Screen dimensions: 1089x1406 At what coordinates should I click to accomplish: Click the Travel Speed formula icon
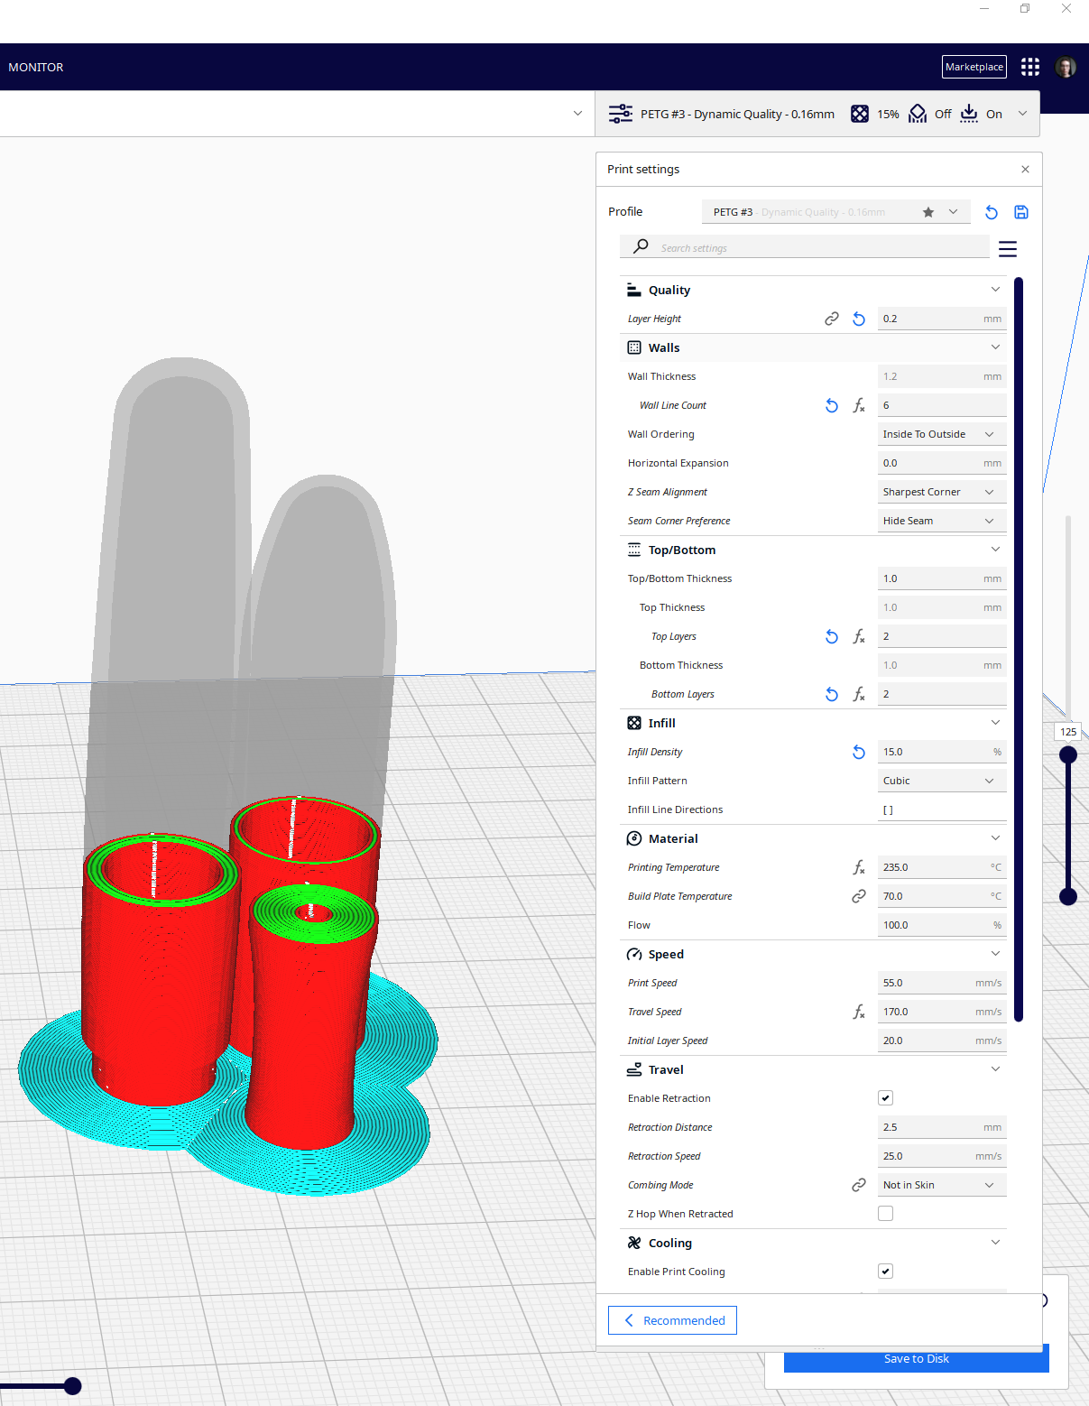pos(859,1012)
